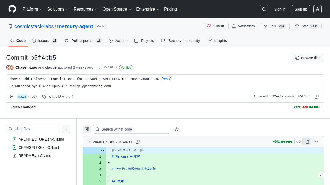This screenshot has width=330, height=185.
Task: Click diff line number 3
Action: [100, 169]
